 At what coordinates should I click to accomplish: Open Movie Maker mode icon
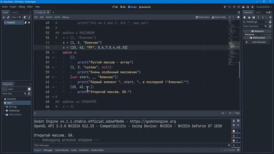coord(253,7)
